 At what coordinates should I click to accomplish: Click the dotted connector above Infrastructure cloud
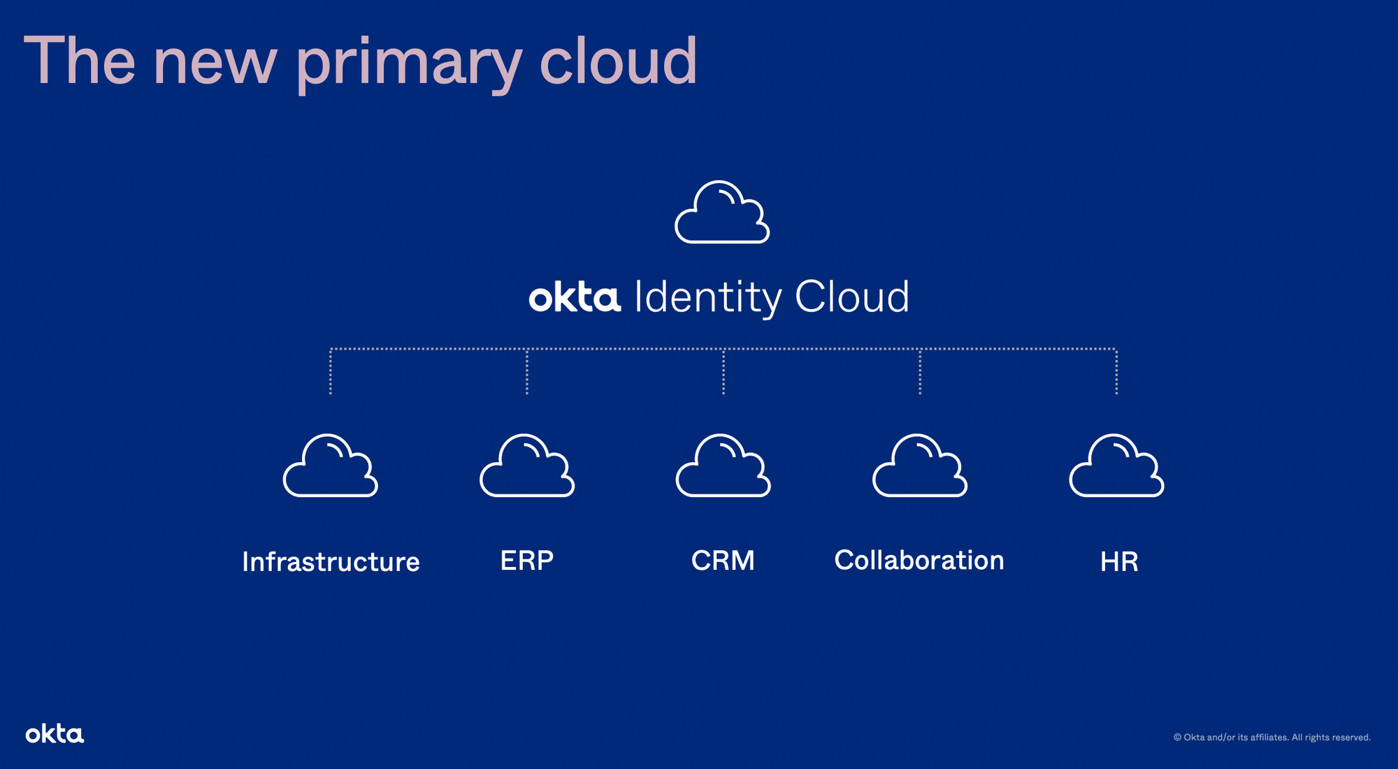(331, 372)
